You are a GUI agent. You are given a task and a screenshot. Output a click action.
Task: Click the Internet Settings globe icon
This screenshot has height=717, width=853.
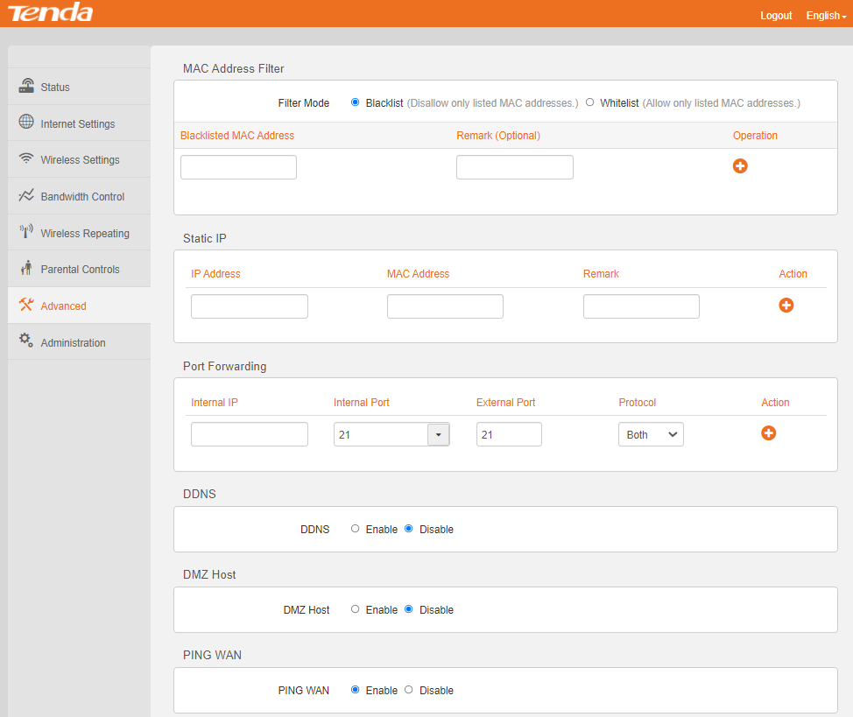click(x=26, y=122)
